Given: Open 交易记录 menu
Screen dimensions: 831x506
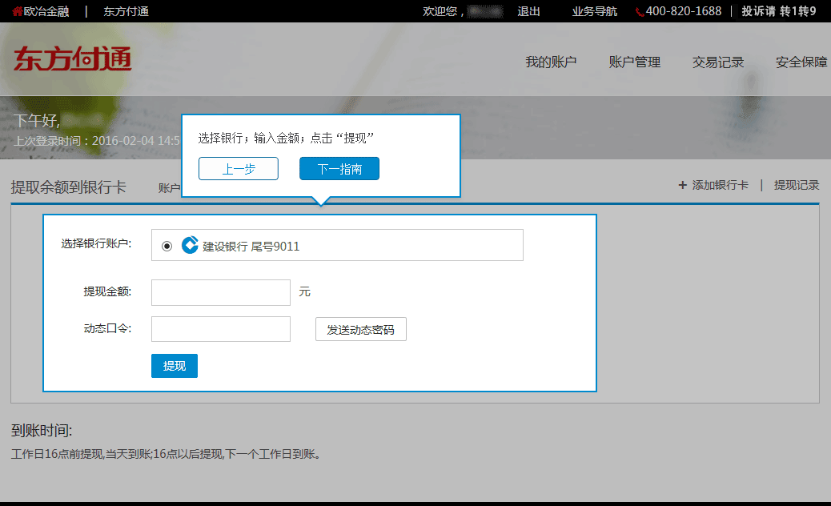Looking at the screenshot, I should click(718, 62).
